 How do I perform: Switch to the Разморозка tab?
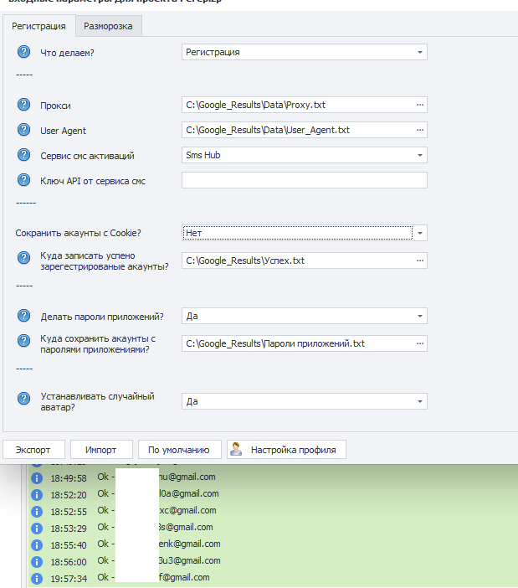click(x=108, y=26)
